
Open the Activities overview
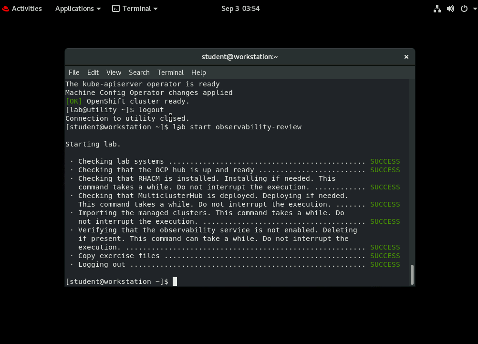[x=21, y=9]
